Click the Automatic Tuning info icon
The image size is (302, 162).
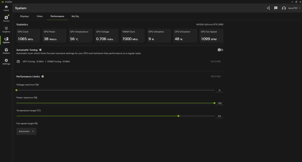[40, 50]
